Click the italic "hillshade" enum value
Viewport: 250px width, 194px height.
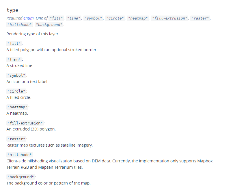pyautogui.click(x=20, y=25)
